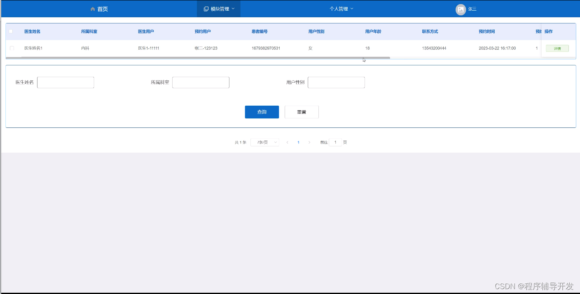Viewport: 580px width, 294px height.
Task: Click the 用户性别 column header
Action: pyautogui.click(x=316, y=32)
